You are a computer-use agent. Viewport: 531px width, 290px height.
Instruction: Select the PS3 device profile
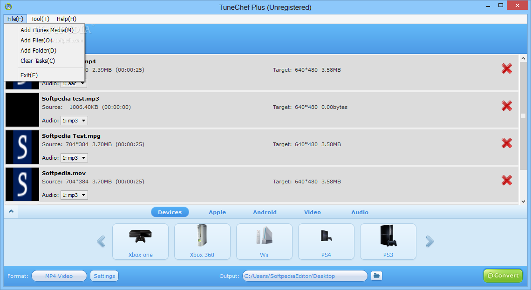pyautogui.click(x=388, y=242)
